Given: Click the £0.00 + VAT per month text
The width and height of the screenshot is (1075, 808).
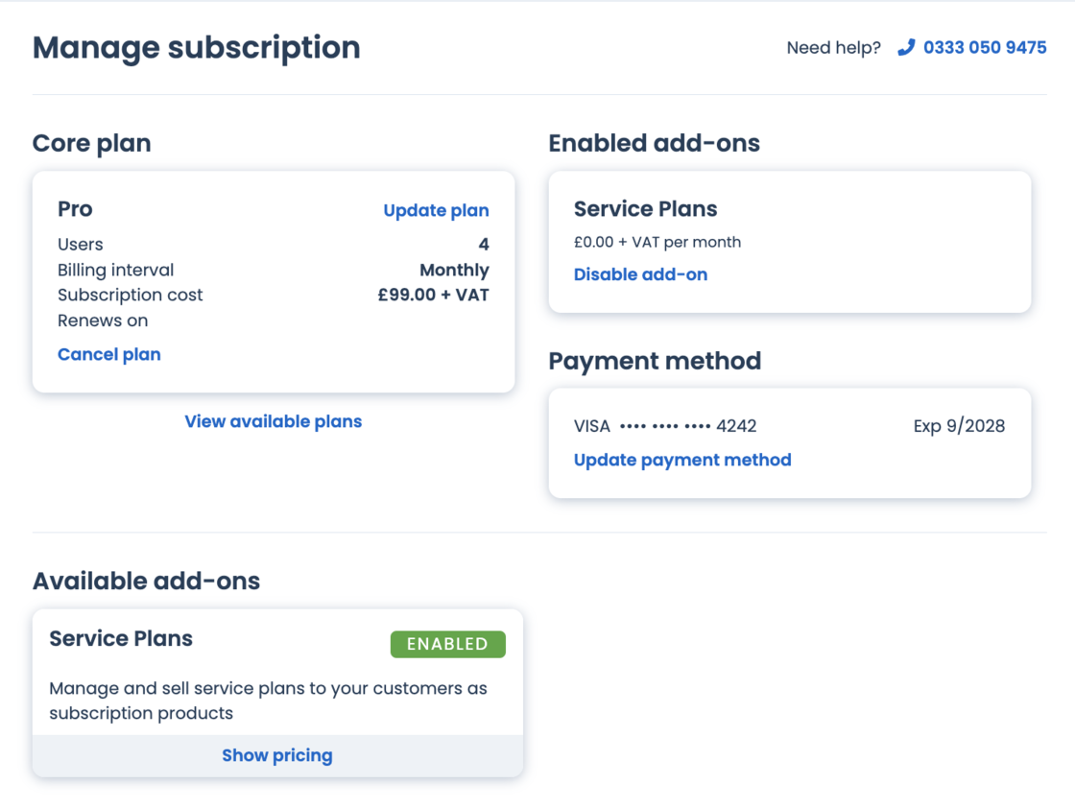Looking at the screenshot, I should tap(657, 242).
